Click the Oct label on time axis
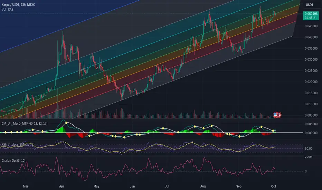This screenshot has width=322, height=190. (273, 186)
